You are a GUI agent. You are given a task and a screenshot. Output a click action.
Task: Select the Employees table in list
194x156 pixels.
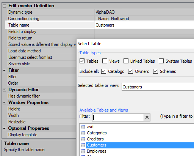(97, 151)
